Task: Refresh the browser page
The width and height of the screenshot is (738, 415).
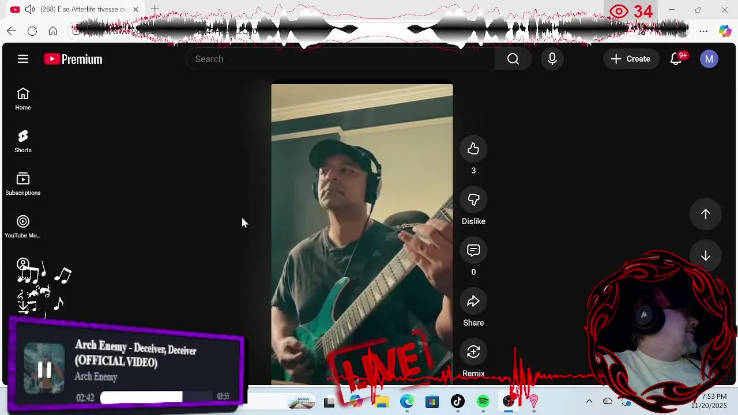Action: click(32, 31)
